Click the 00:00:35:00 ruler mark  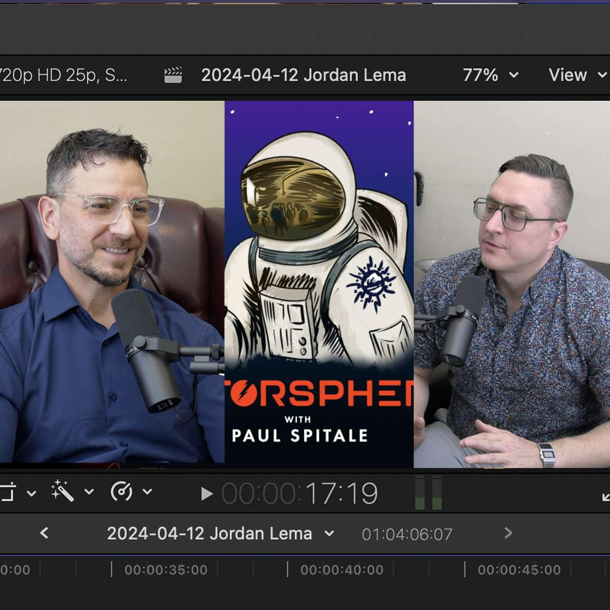tap(166, 570)
